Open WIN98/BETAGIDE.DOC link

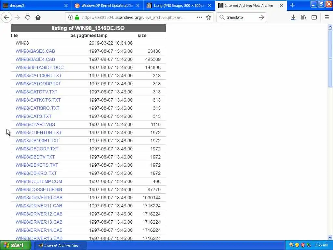pyautogui.click(x=39, y=67)
